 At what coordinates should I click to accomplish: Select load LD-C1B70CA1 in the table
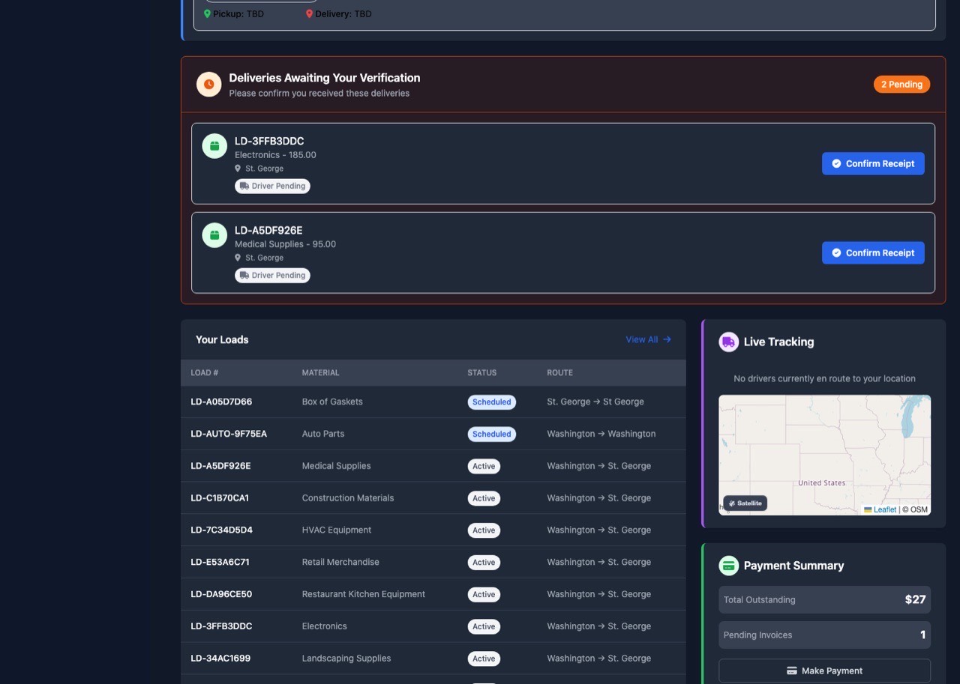pos(220,498)
